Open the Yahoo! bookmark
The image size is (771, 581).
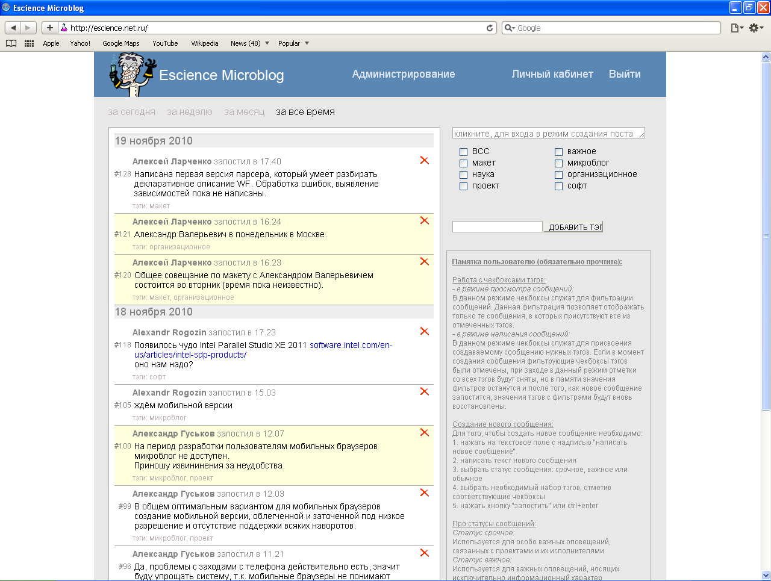tap(80, 43)
